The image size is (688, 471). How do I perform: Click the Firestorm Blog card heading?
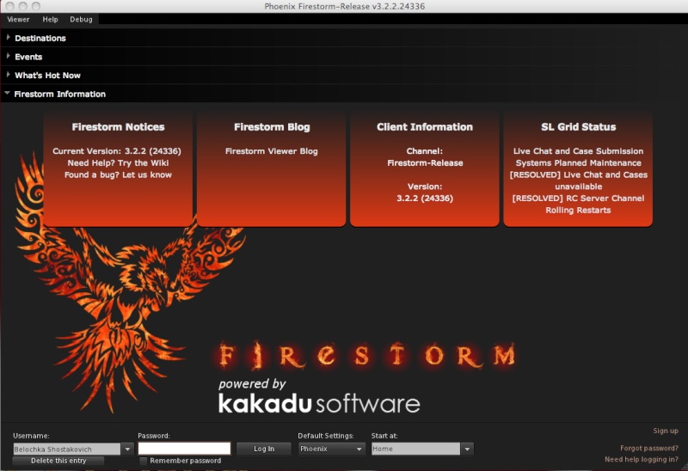[x=272, y=126]
